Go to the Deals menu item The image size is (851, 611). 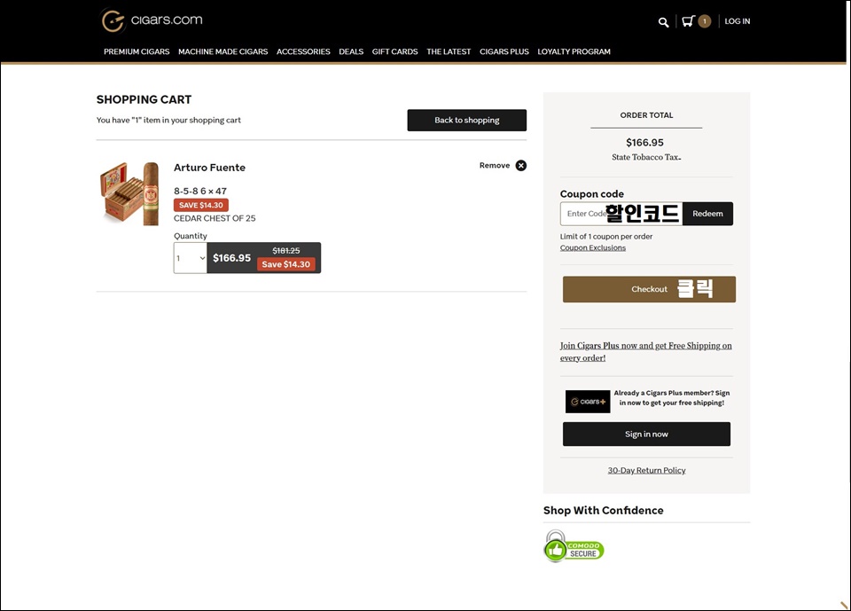[351, 51]
